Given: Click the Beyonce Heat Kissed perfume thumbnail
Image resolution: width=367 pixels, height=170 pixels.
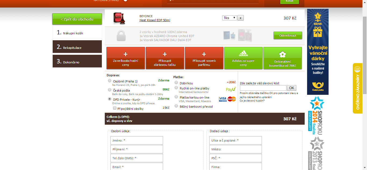Looking at the screenshot, I should 119,18.
